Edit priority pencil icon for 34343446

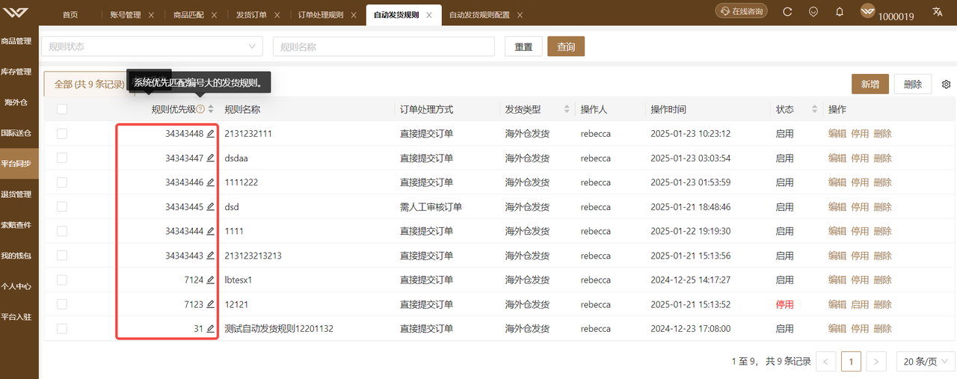coord(210,182)
